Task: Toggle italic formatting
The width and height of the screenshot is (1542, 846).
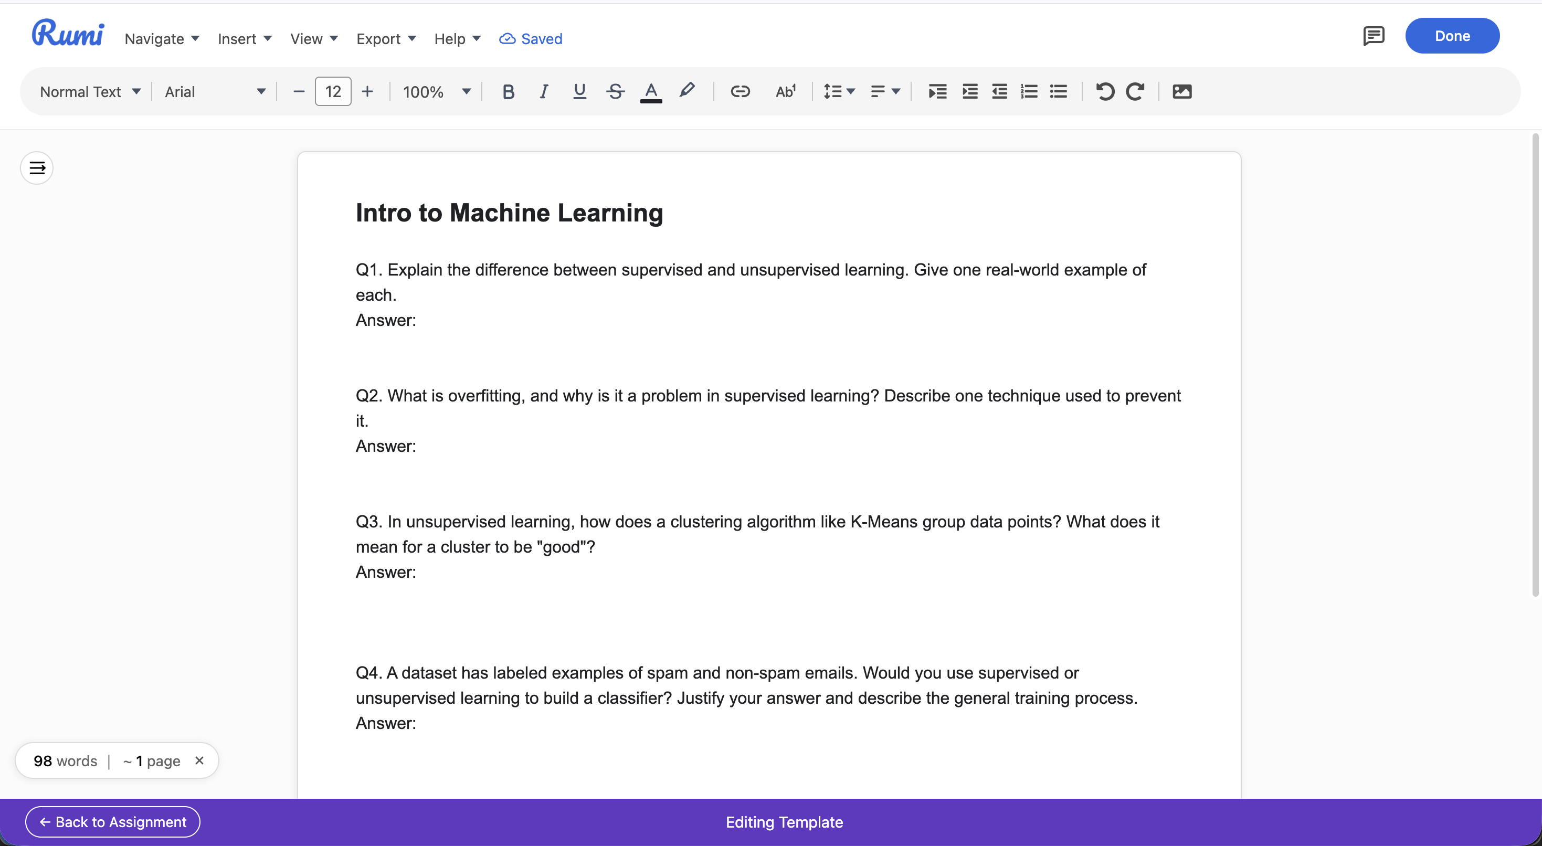Action: click(x=544, y=92)
